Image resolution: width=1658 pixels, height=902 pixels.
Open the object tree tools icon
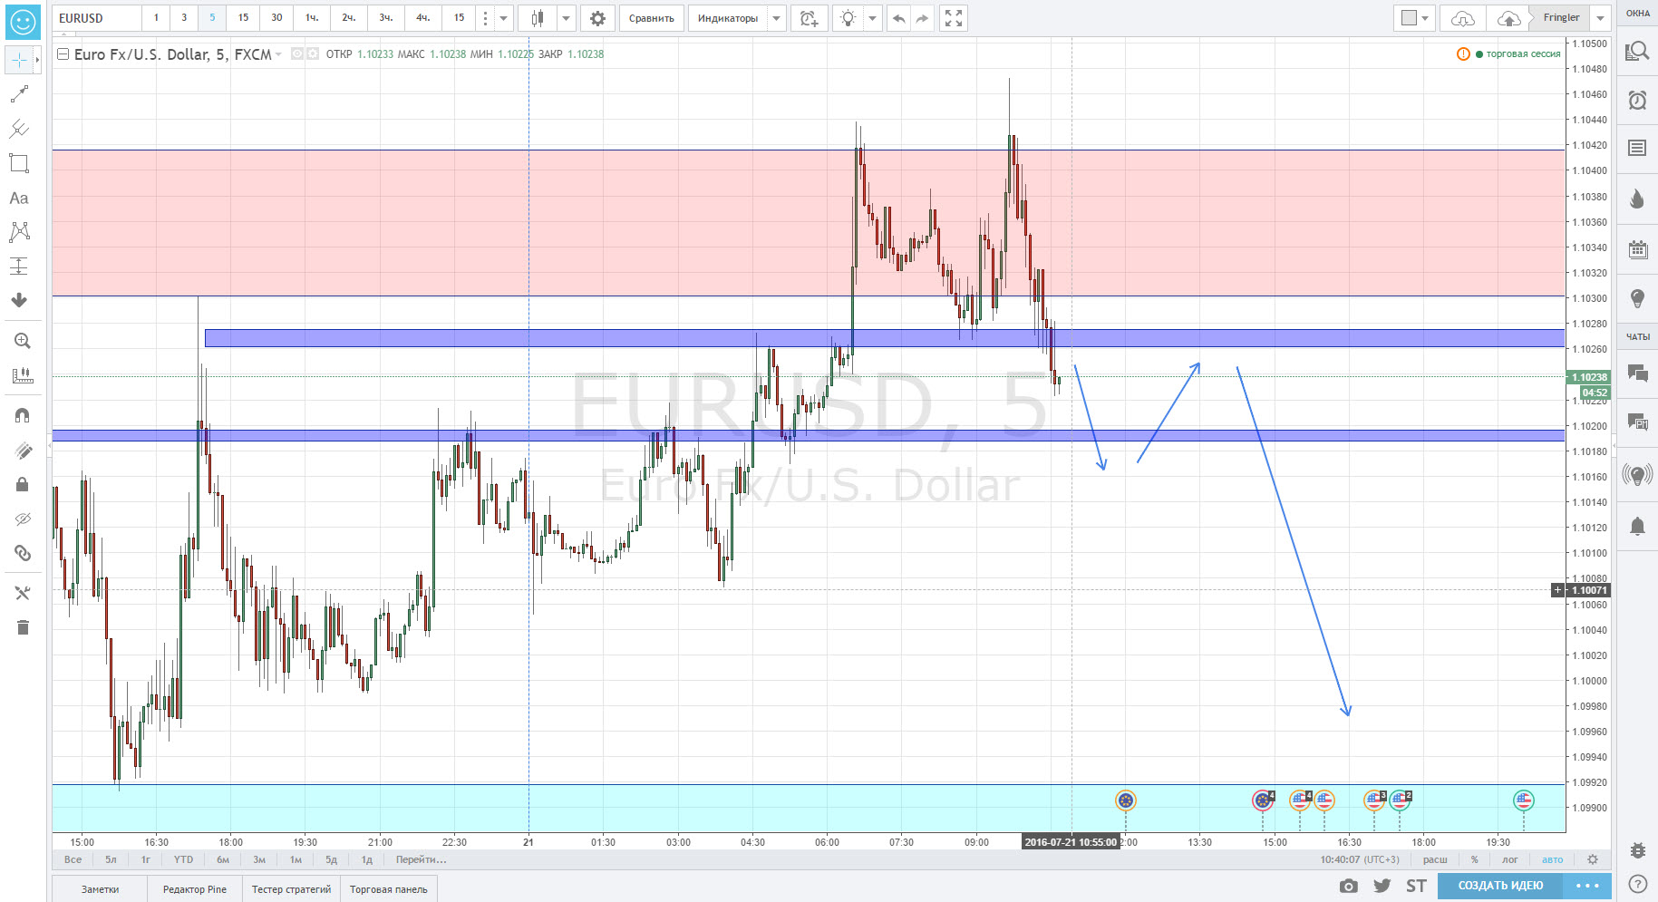[23, 593]
